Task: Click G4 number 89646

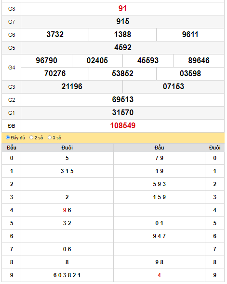Action: [199, 61]
